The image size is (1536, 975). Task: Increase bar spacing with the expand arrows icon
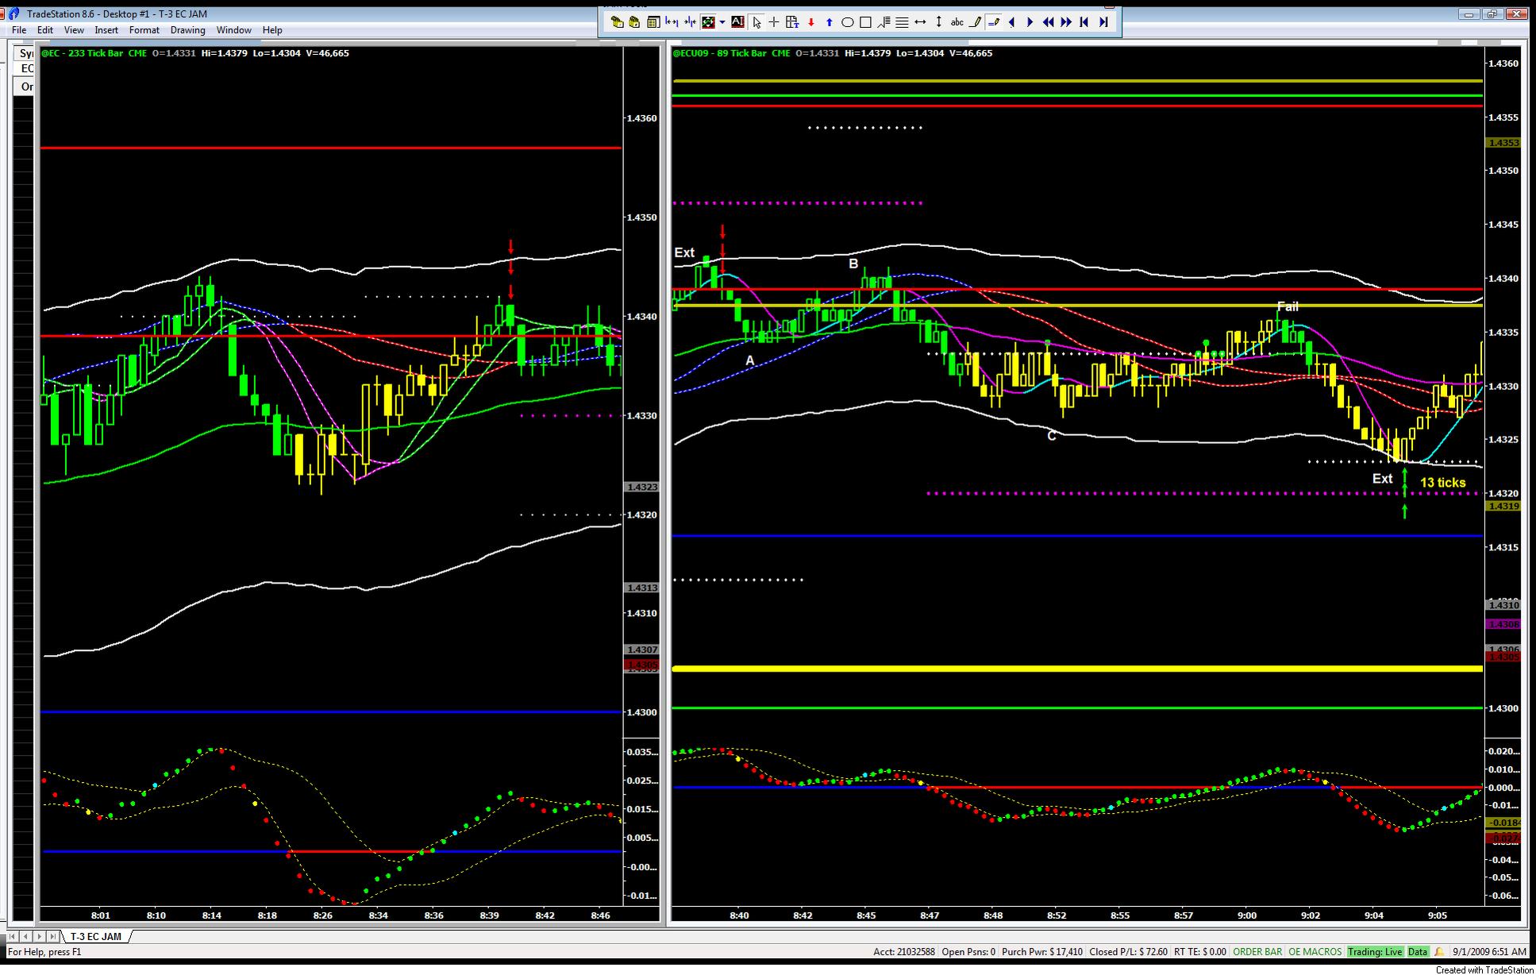672,22
